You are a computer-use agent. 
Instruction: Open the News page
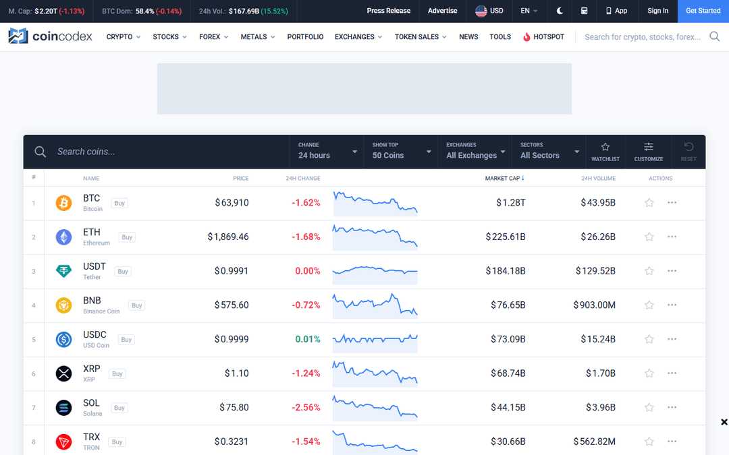point(468,36)
